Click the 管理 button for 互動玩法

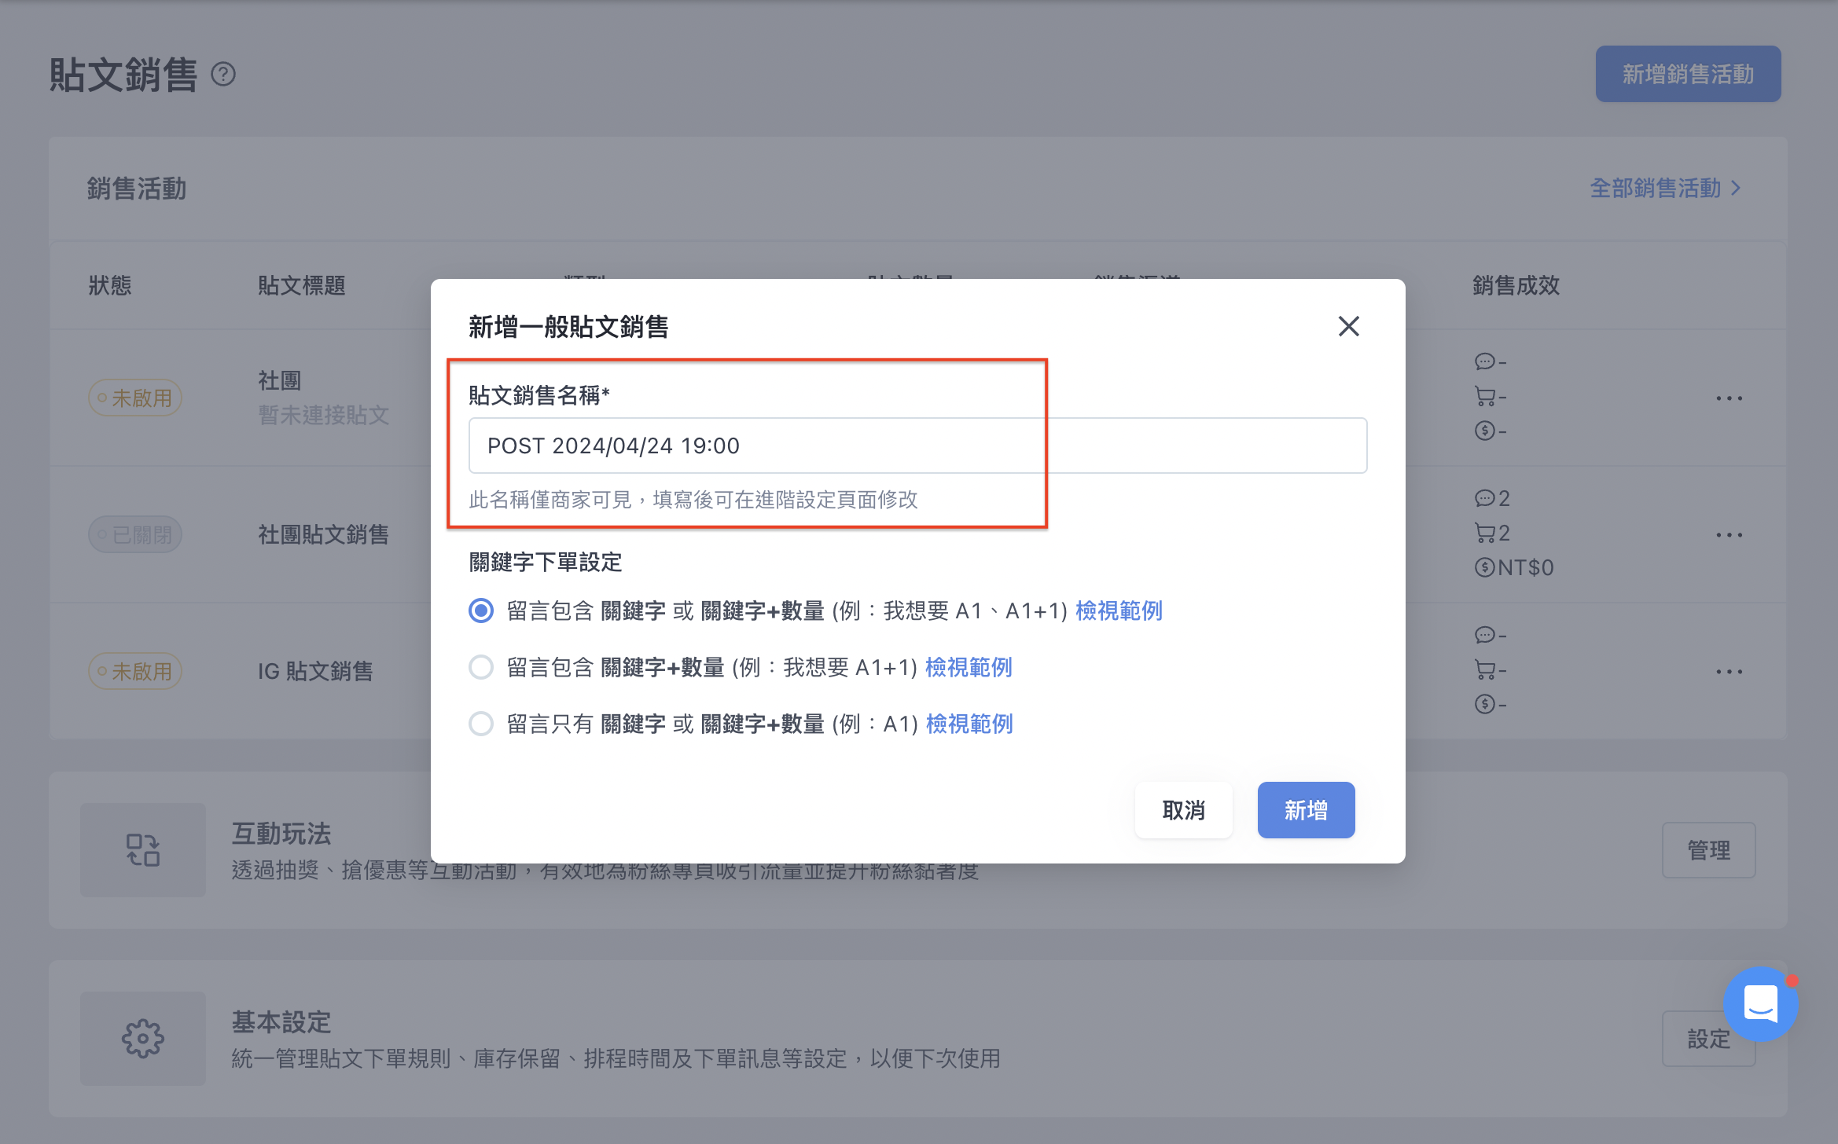(x=1708, y=850)
